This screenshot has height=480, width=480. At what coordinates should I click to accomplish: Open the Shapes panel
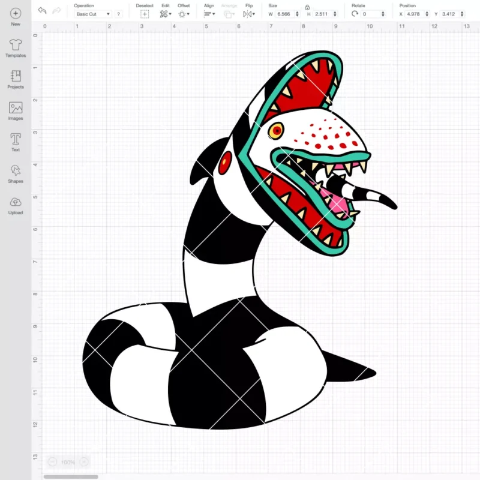click(x=16, y=170)
